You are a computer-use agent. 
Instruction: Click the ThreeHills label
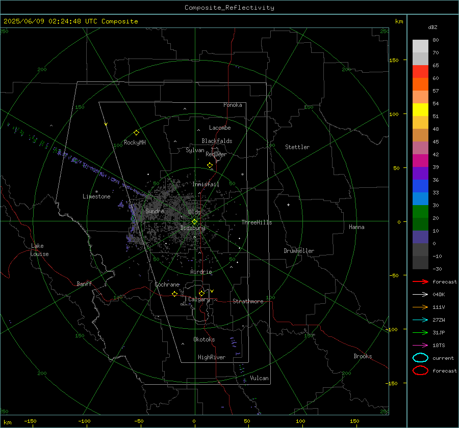point(257,222)
